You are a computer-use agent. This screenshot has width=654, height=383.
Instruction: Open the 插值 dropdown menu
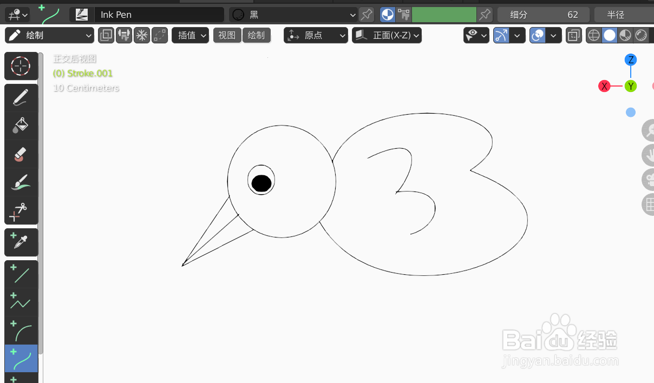(190, 35)
